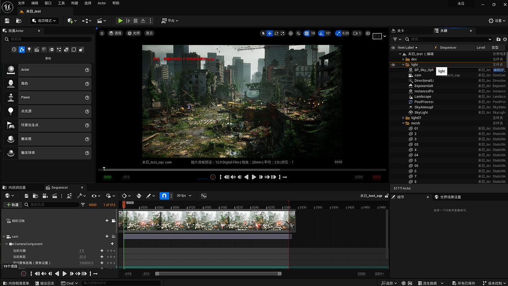Click the Stop simulation button in main toolbar
Screen dimensions: 508x286
point(135,21)
